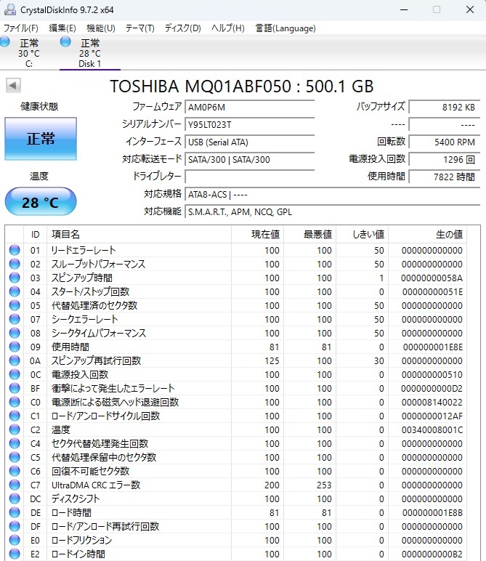486x561 pixels.
Task: Click status icon of row 08 シークタイムパフォーマンス
Action: 15,333
